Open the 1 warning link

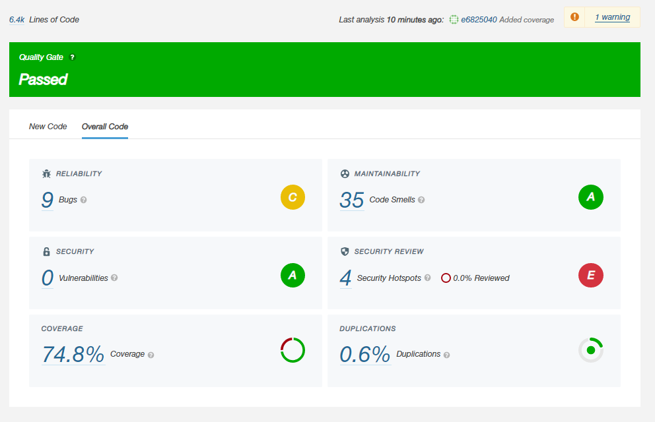(x=612, y=17)
